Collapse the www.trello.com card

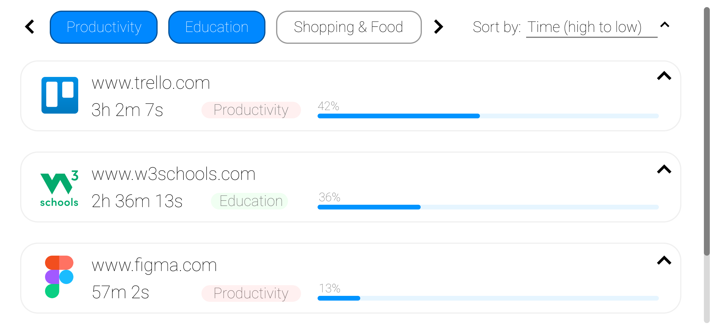click(664, 76)
